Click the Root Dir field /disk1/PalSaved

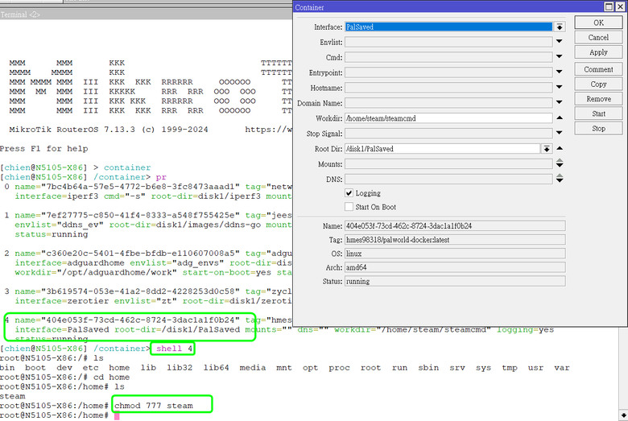tap(443, 149)
